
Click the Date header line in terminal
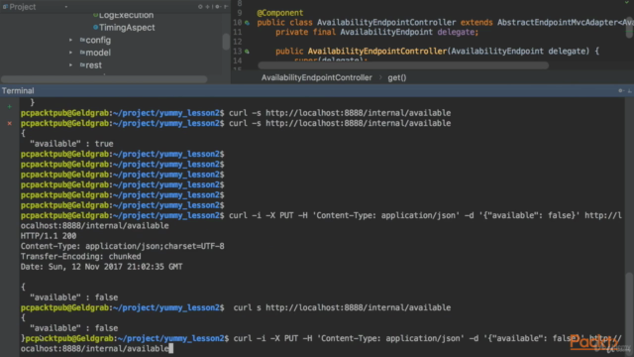coord(101,267)
